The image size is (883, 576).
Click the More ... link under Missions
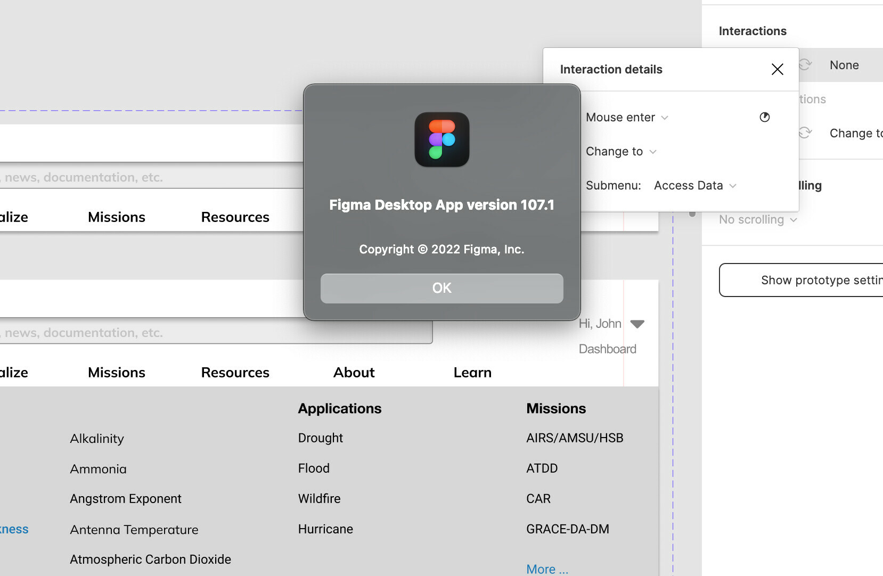pos(547,569)
